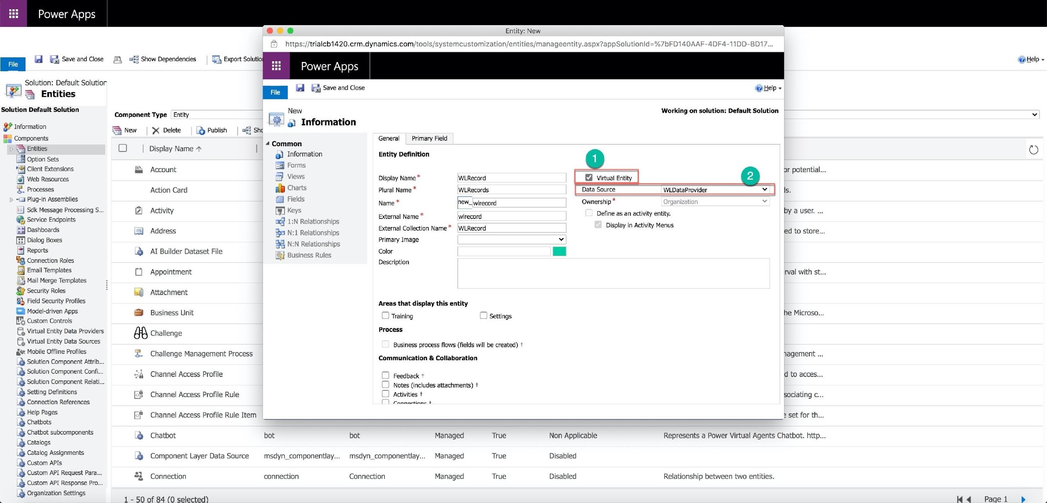
Task: Check select-all box in entity grid header
Action: [x=123, y=148]
